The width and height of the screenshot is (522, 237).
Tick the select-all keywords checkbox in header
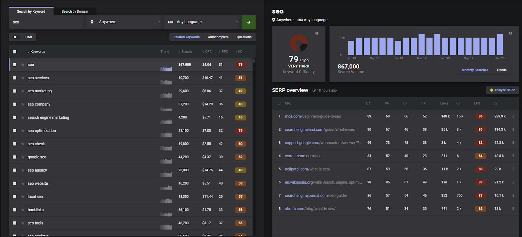pos(14,52)
